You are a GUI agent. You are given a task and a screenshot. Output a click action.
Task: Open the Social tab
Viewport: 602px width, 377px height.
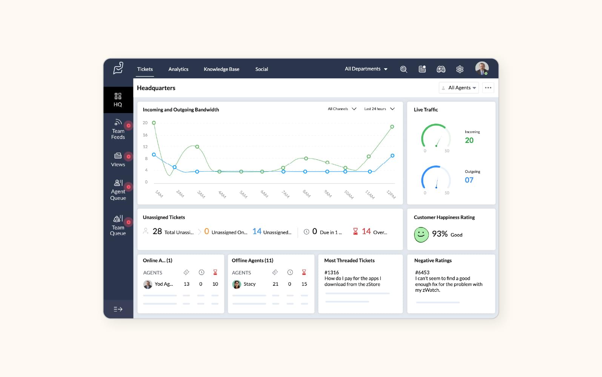(x=261, y=69)
